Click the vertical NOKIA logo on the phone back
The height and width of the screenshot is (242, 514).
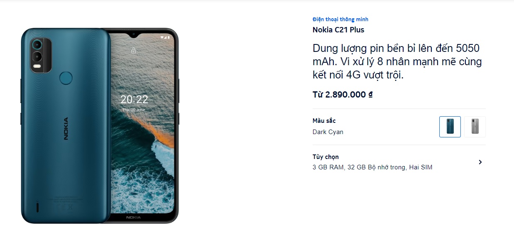[66, 129]
